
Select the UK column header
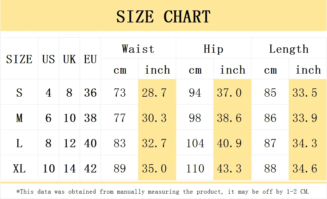(x=69, y=59)
